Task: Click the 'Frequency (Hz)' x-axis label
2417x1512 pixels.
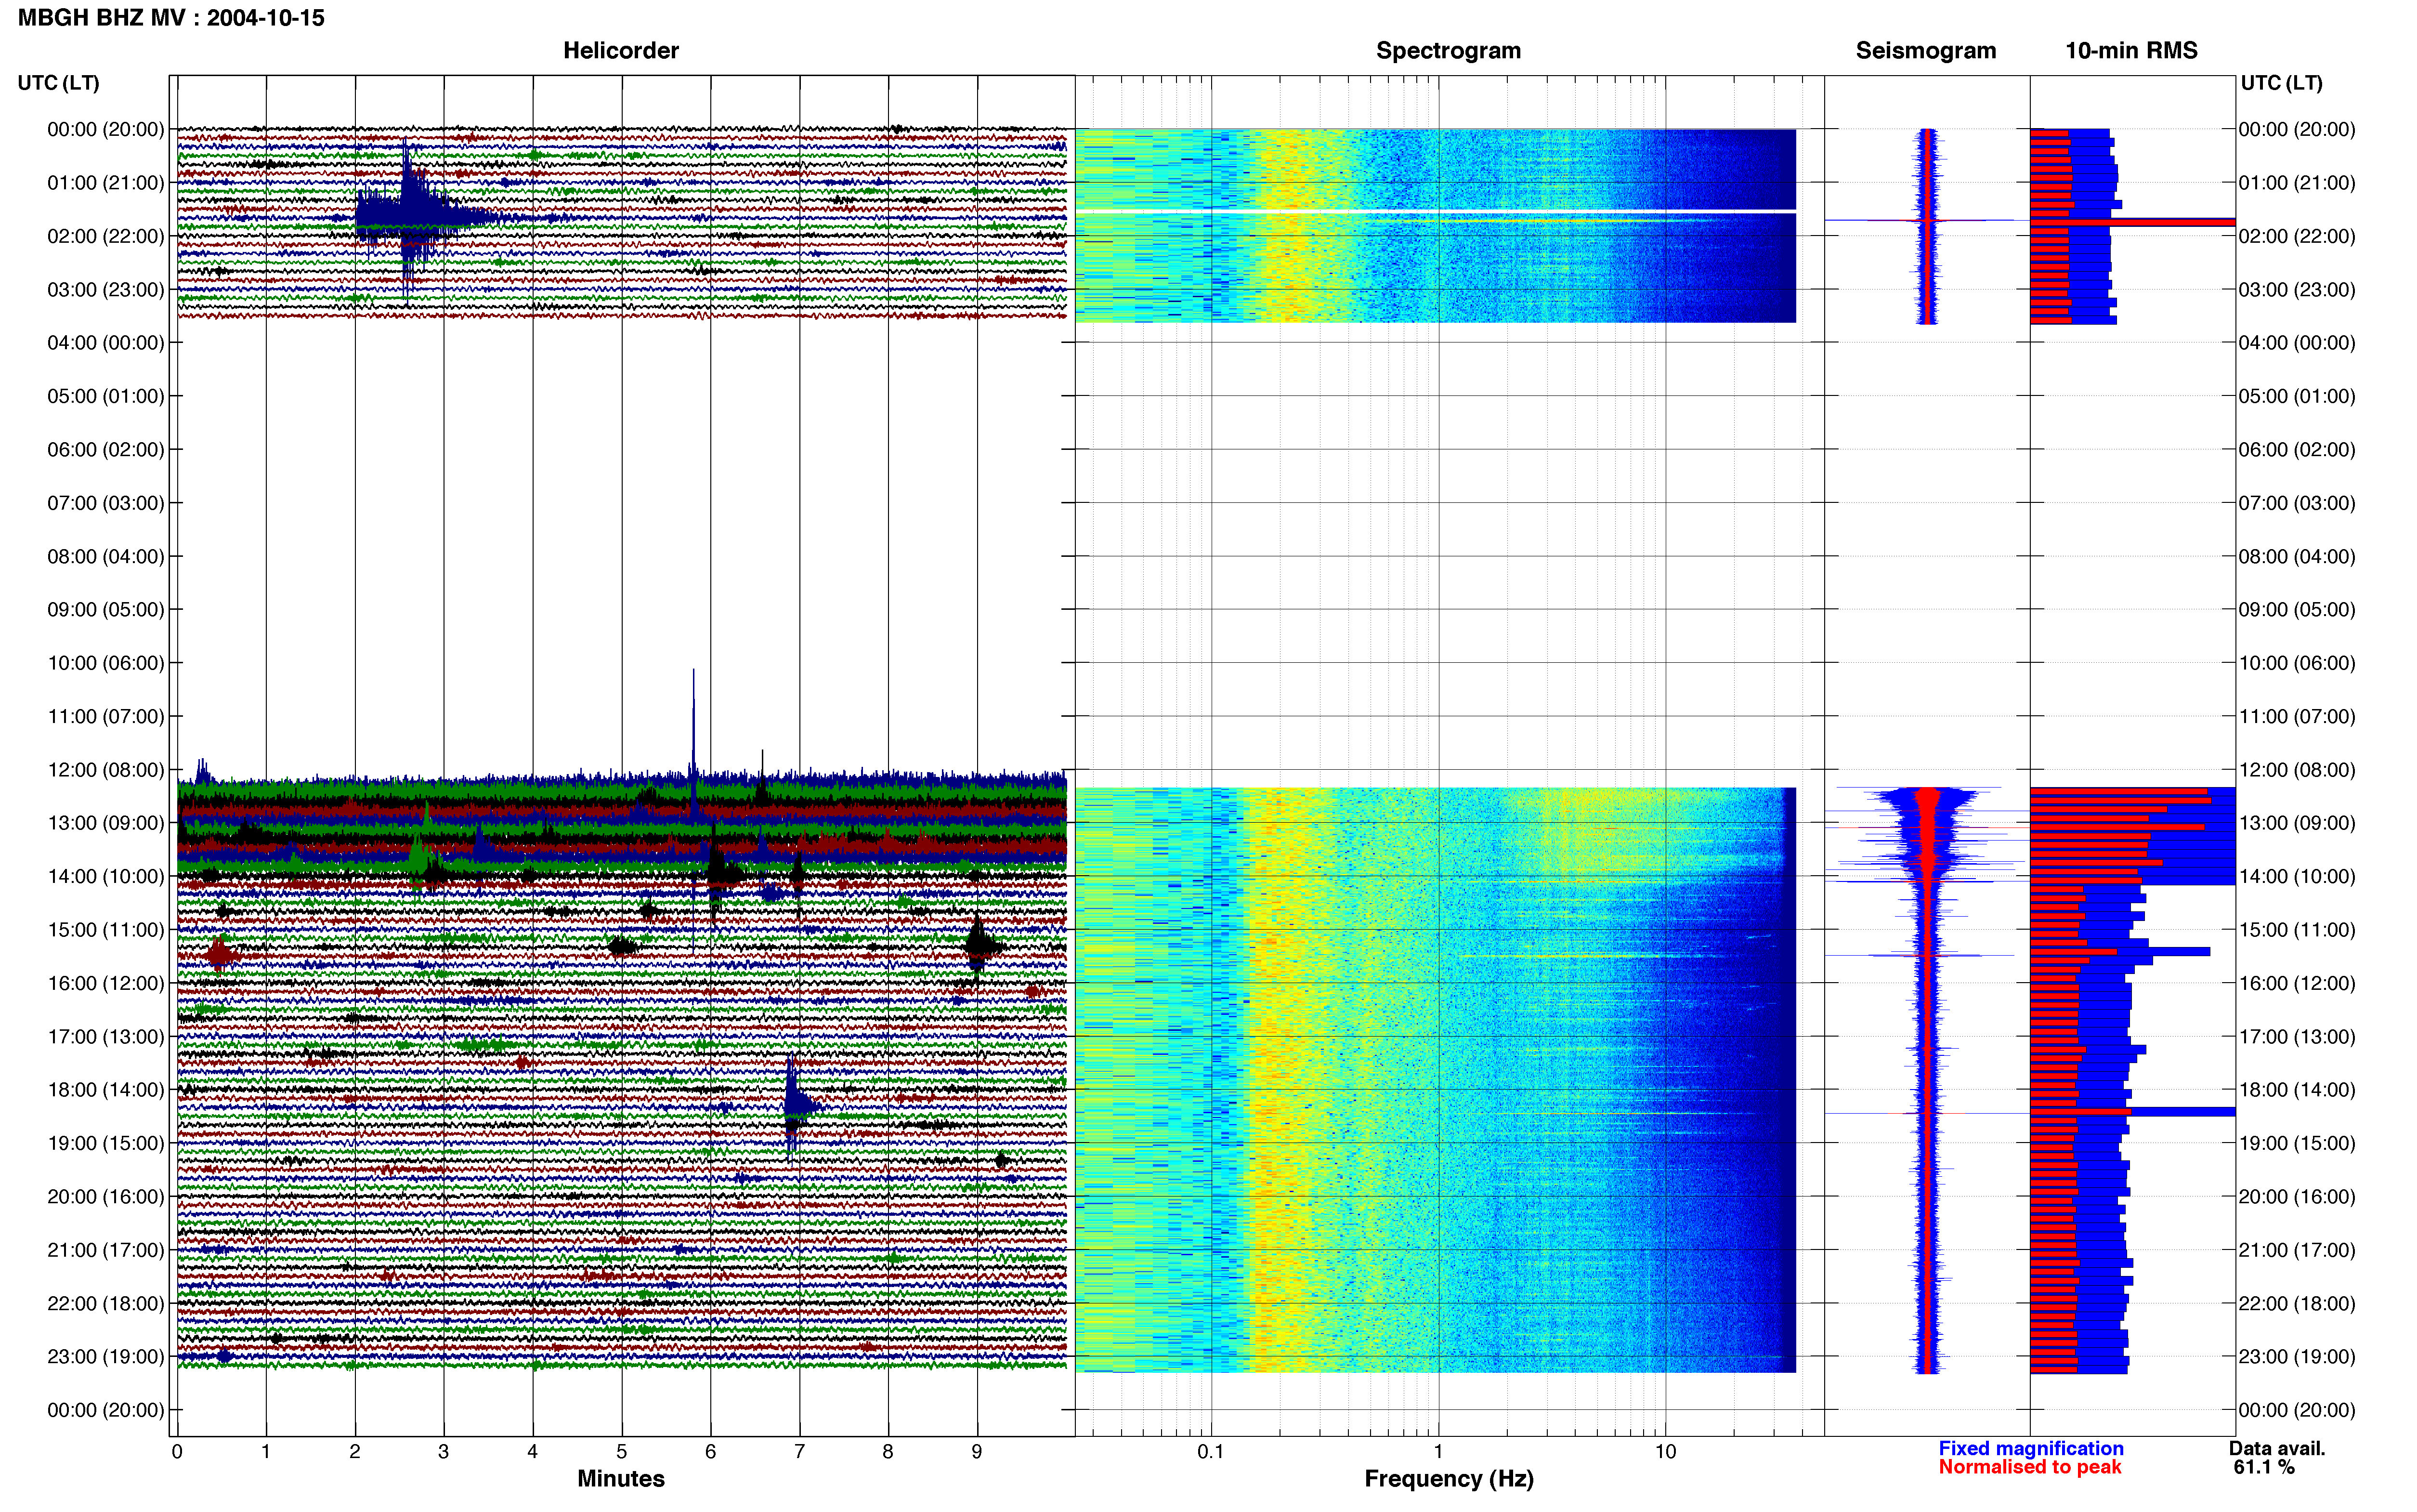Action: coord(1449,1479)
